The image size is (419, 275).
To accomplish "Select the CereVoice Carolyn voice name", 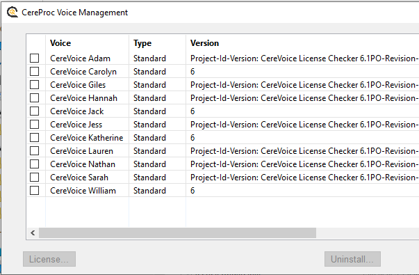I will click(83, 72).
